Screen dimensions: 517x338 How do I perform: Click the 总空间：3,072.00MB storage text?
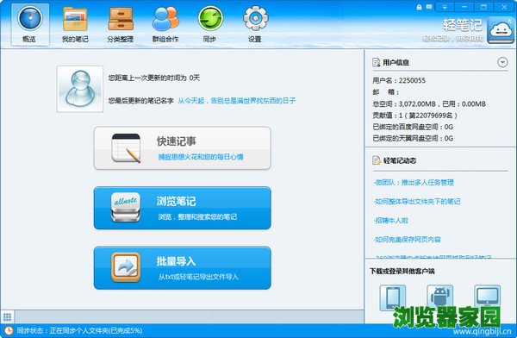429,104
